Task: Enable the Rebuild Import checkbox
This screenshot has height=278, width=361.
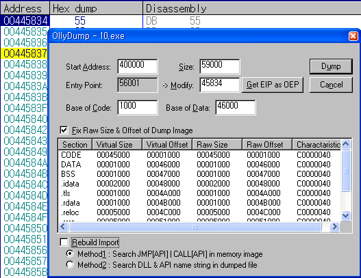Action: click(64, 242)
